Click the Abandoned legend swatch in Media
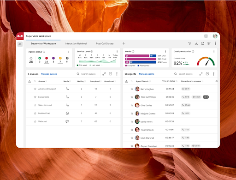 (x=138, y=66)
